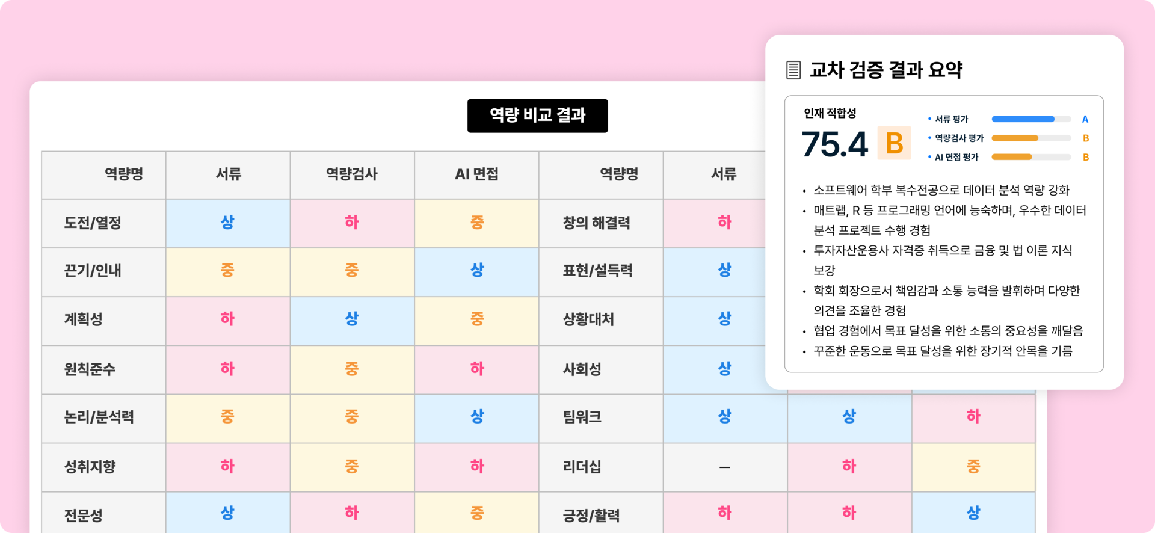The height and width of the screenshot is (533, 1155).
Task: Click the 역량검사 cell for 계획성
Action: 352,319
